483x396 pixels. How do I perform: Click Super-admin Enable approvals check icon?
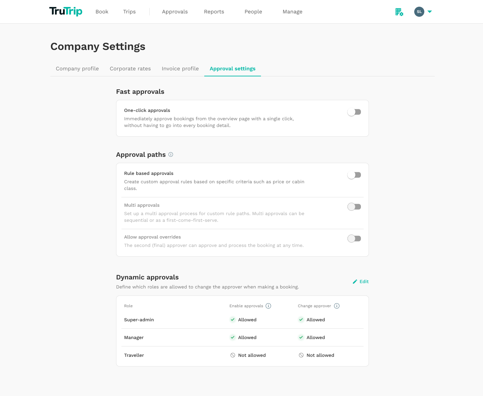(x=232, y=320)
